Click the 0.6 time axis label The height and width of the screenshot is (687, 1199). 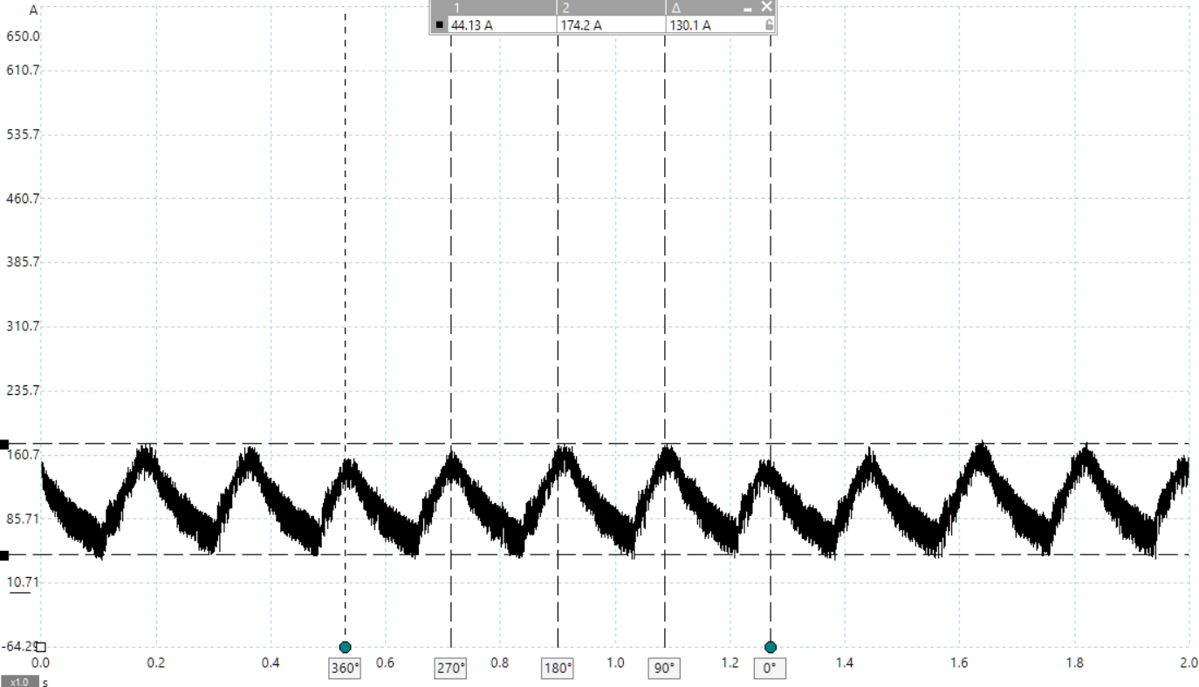[385, 663]
